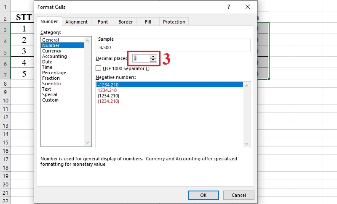Pick the Fraction category
Viewport: 337px width, 204px height.
click(x=62, y=78)
